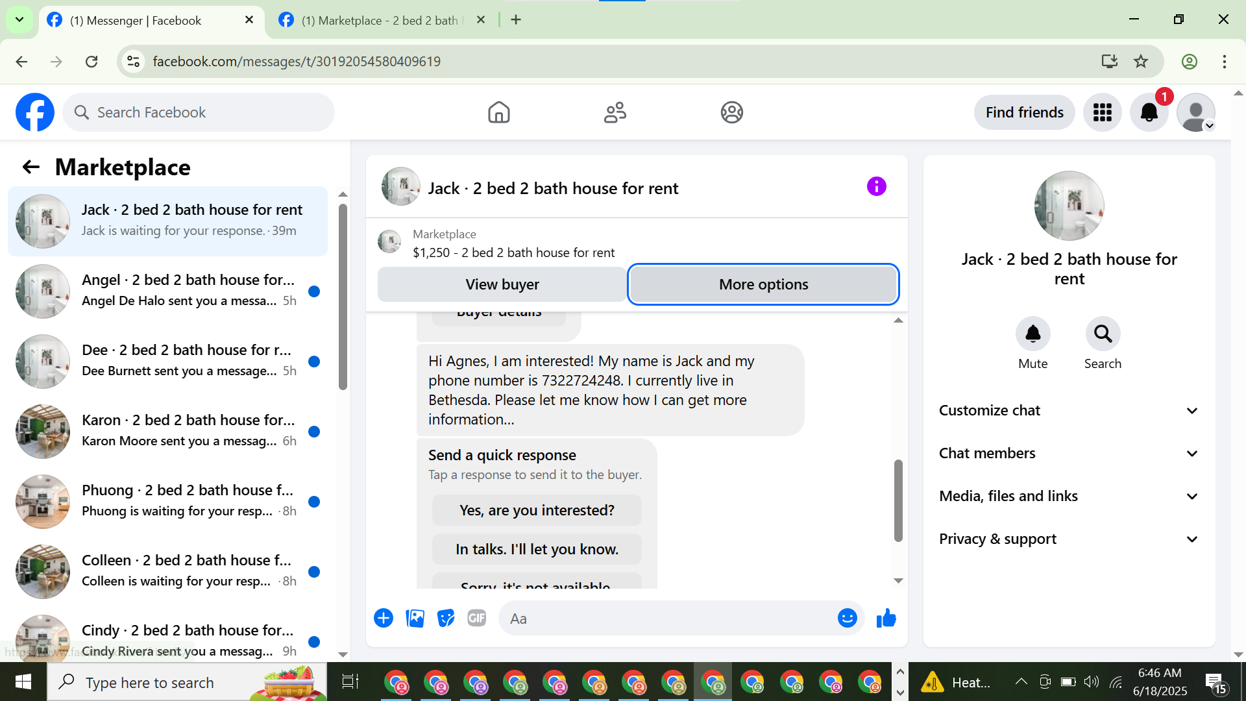Open Jack's conversation in the list
The image size is (1246, 701).
pyautogui.click(x=167, y=221)
